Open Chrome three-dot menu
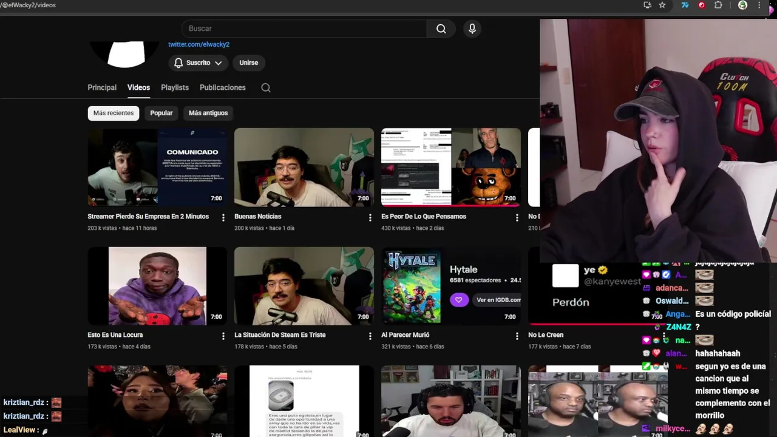The height and width of the screenshot is (437, 777). tap(759, 5)
